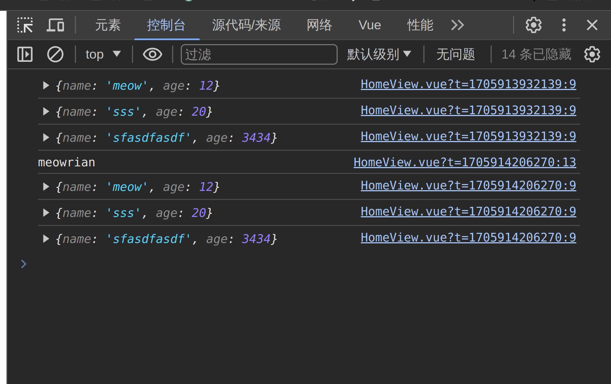Open DevTools settings gear in top bar
The height and width of the screenshot is (384, 611).
533,25
